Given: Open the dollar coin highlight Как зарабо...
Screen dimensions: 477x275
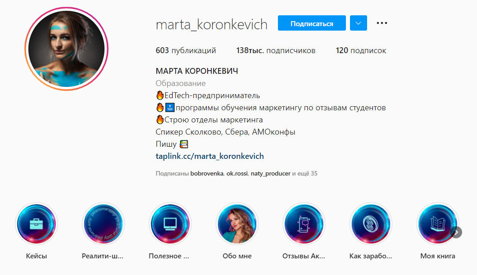Looking at the screenshot, I should point(371,224).
